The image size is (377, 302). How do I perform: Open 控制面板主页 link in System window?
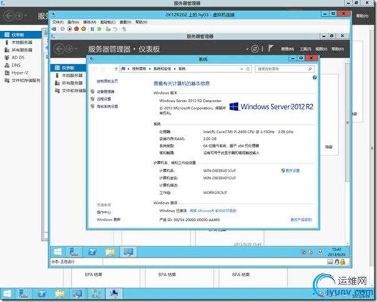pos(107,81)
